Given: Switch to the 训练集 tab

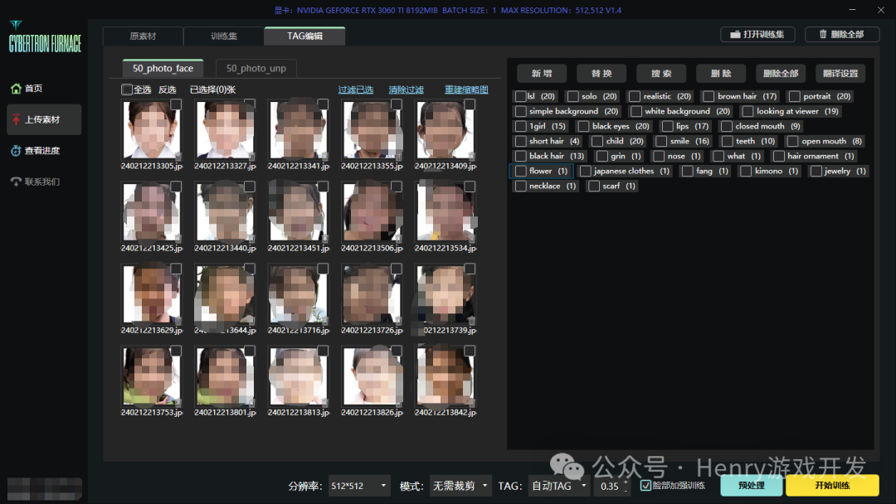Looking at the screenshot, I should pos(223,36).
